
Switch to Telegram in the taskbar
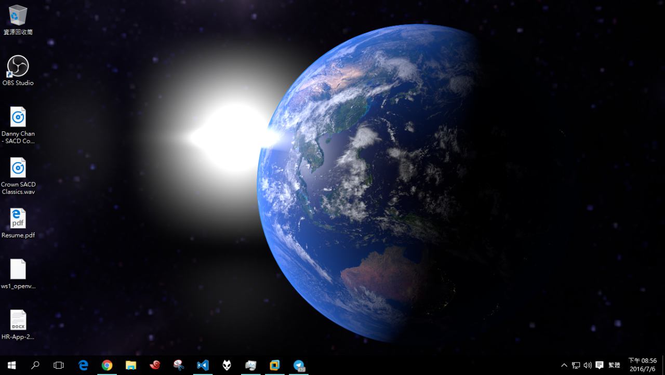tap(299, 365)
